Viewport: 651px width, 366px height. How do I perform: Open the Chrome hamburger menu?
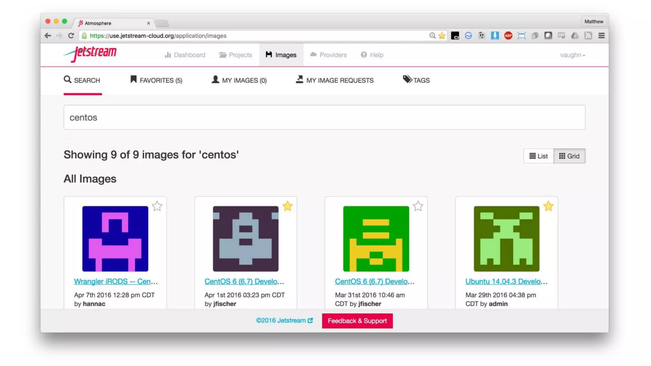point(601,36)
